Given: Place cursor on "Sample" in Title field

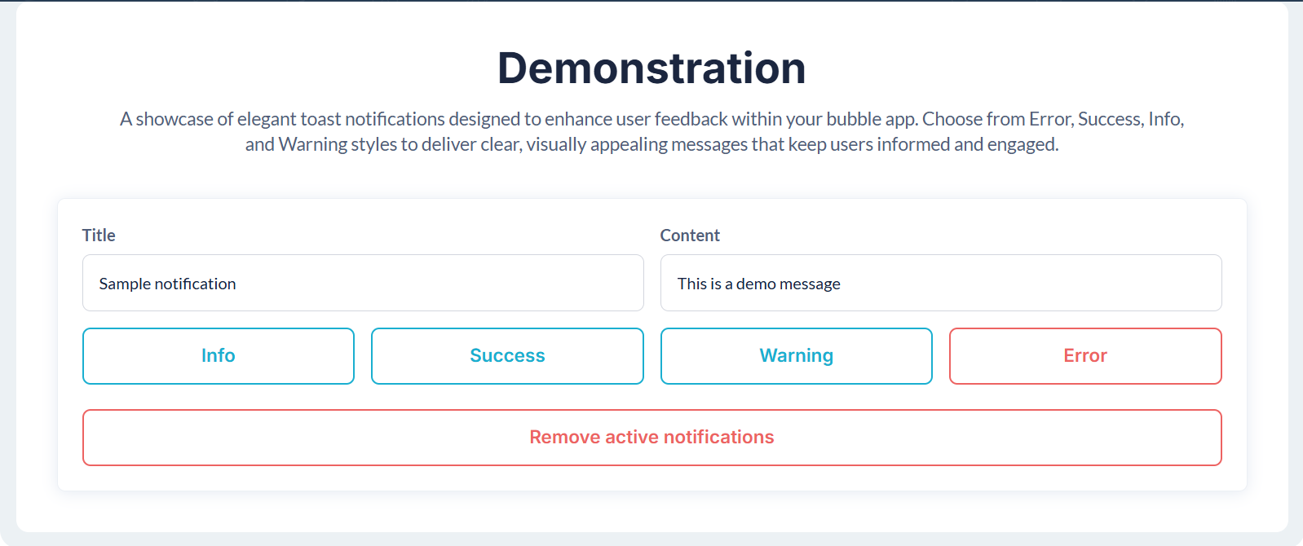Looking at the screenshot, I should (125, 284).
